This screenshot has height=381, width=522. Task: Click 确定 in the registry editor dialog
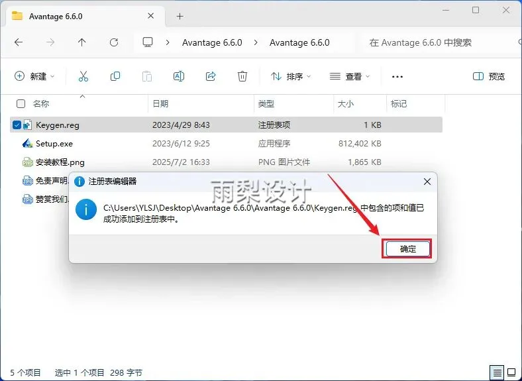click(x=407, y=248)
